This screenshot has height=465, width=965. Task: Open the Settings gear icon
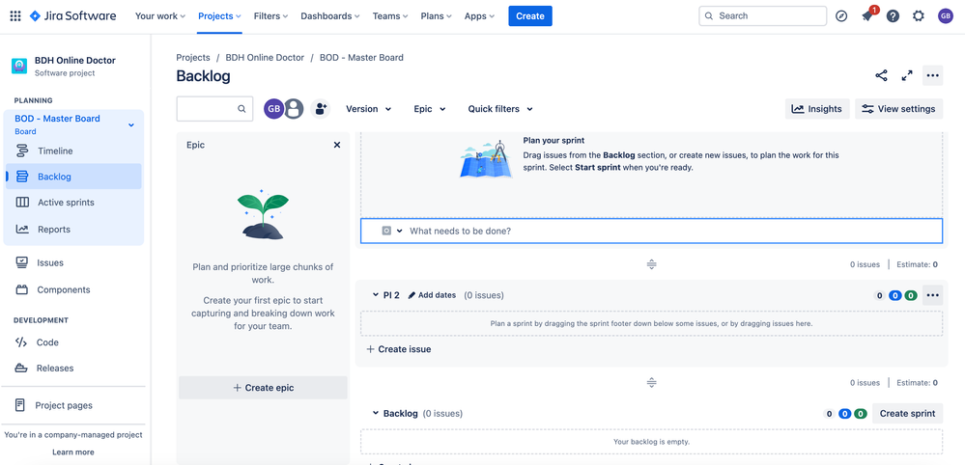click(919, 16)
